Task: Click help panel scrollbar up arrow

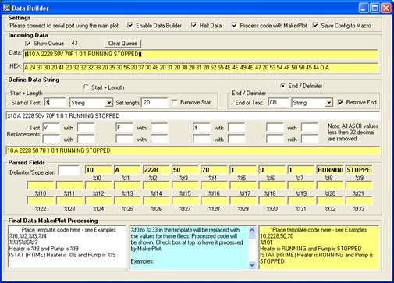Action: pyautogui.click(x=252, y=230)
